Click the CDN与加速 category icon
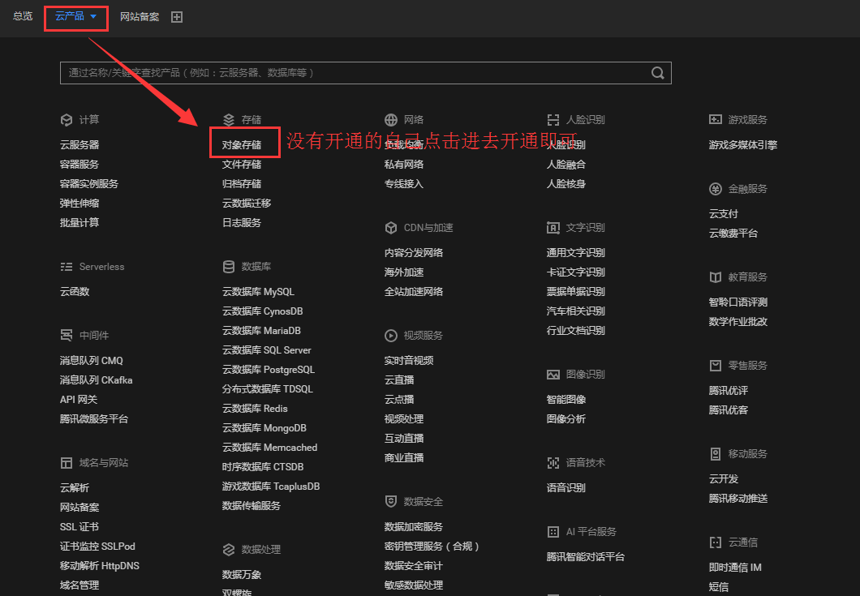Viewport: 860px width, 596px height. [x=391, y=228]
